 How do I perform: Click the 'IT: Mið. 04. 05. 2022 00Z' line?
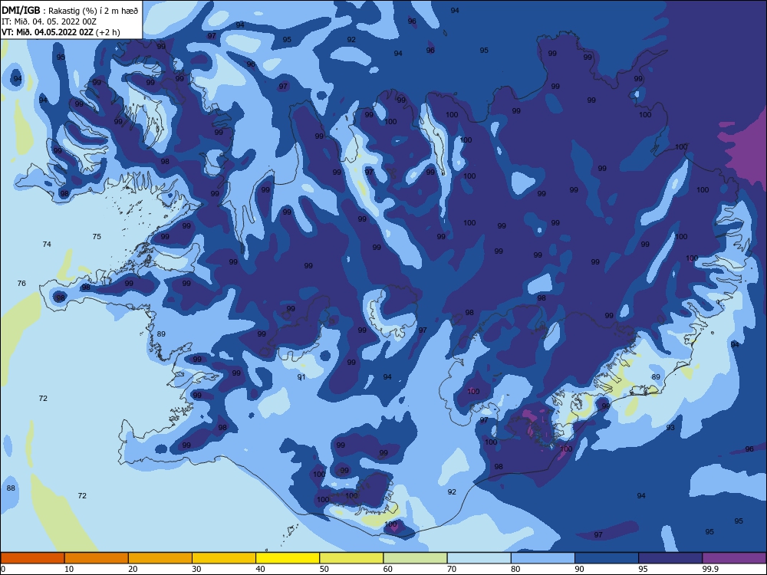click(x=49, y=21)
